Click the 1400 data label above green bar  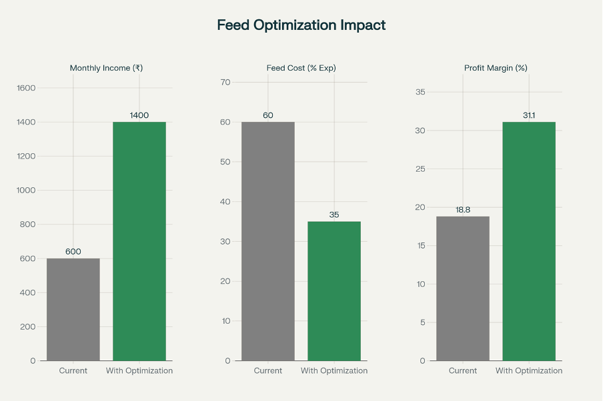point(139,115)
